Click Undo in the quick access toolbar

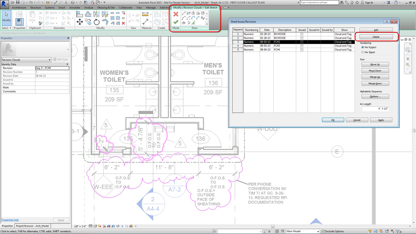click(30, 3)
